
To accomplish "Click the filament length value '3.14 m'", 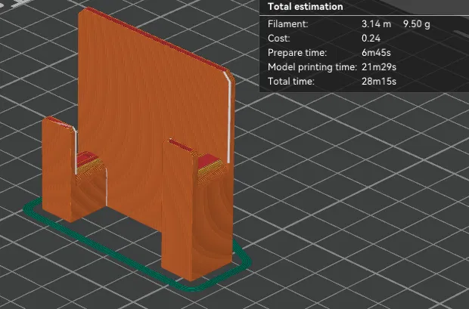I will click(376, 24).
